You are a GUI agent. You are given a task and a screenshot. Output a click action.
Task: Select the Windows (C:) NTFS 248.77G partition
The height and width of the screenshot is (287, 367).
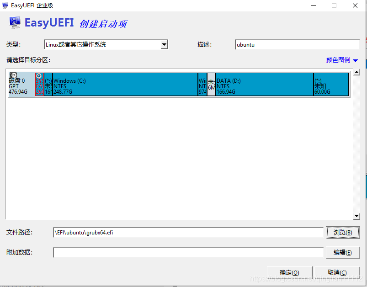125,84
